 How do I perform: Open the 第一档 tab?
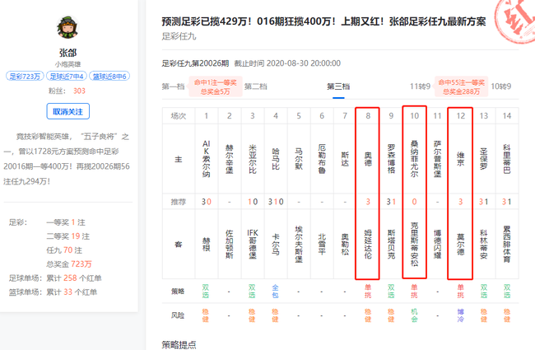click(174, 86)
